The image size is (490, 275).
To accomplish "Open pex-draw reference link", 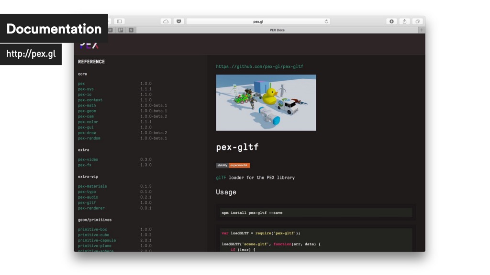I will pos(87,133).
